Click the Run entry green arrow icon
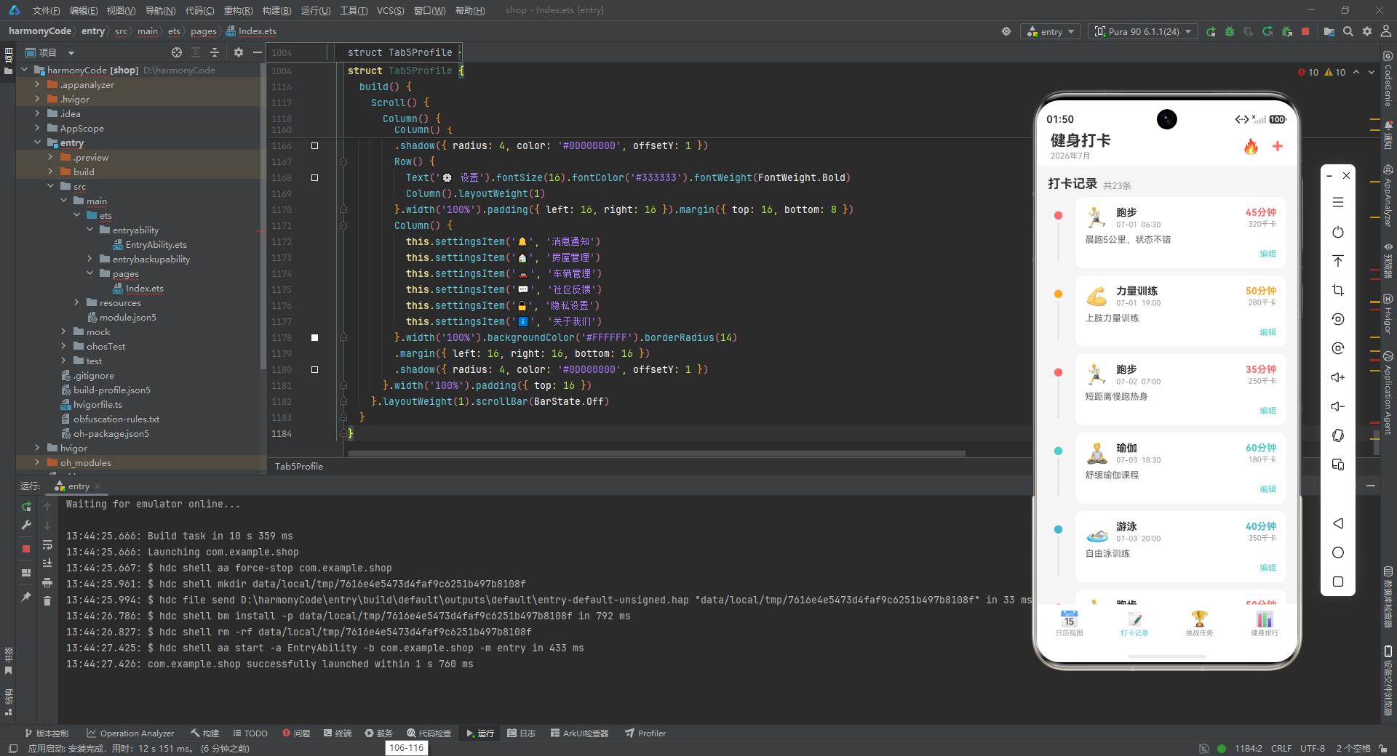This screenshot has height=756, width=1397. coord(1211,31)
